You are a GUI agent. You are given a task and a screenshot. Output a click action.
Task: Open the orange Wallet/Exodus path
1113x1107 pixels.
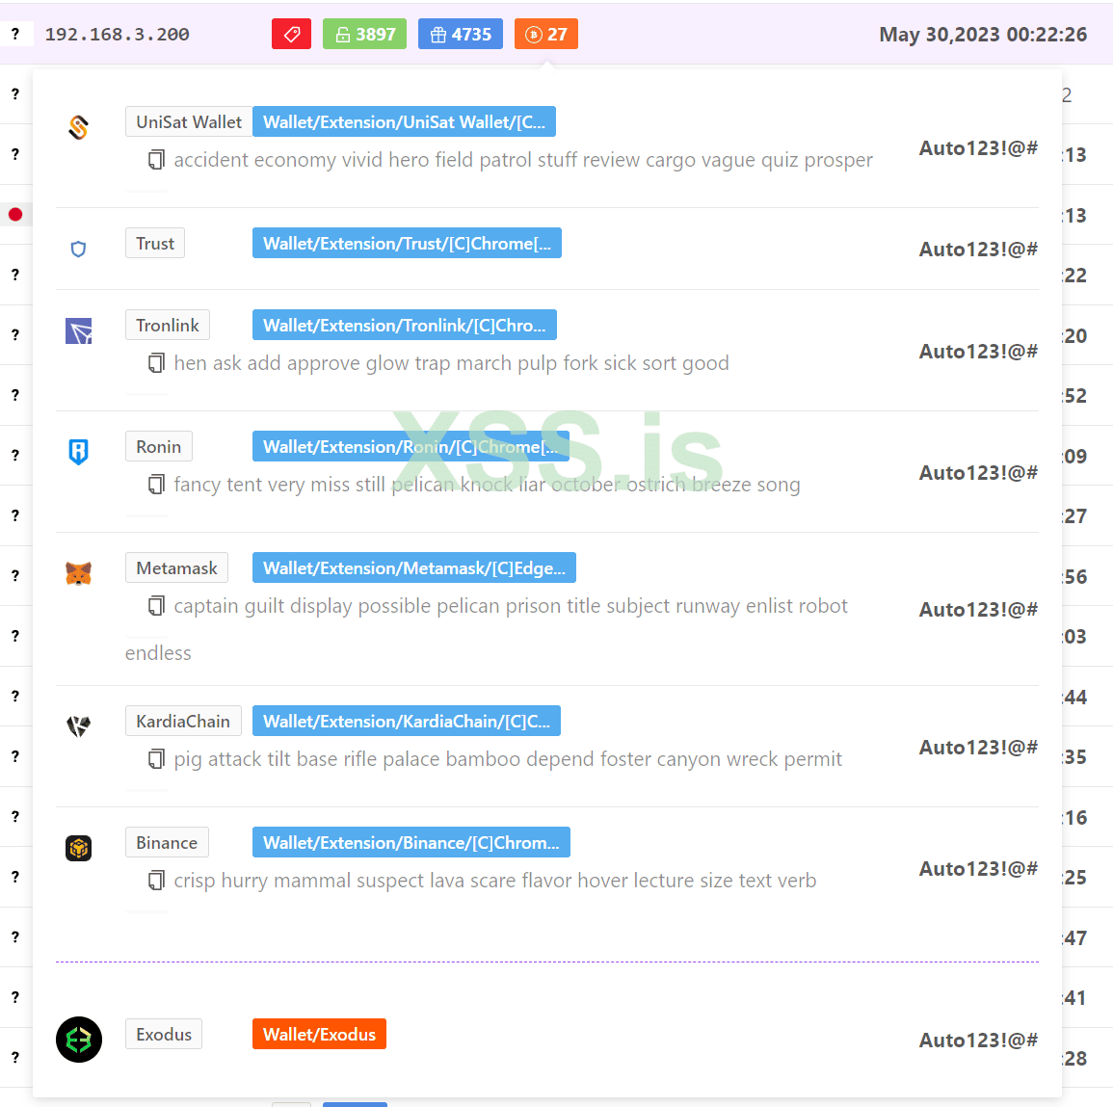(x=319, y=1034)
